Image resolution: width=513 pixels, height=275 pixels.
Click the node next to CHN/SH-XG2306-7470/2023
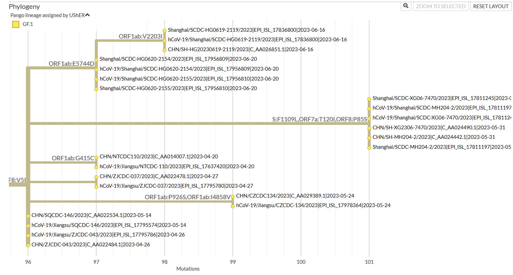[369, 127]
